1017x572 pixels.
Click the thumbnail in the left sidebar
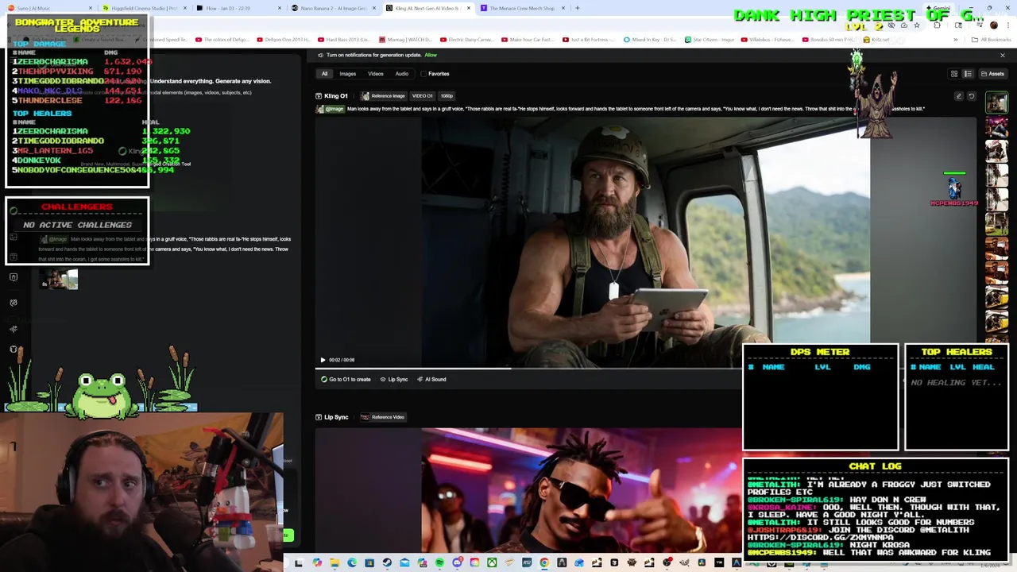pyautogui.click(x=60, y=279)
